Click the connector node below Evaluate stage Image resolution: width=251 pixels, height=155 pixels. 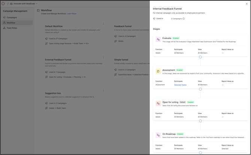(x=200, y=57)
